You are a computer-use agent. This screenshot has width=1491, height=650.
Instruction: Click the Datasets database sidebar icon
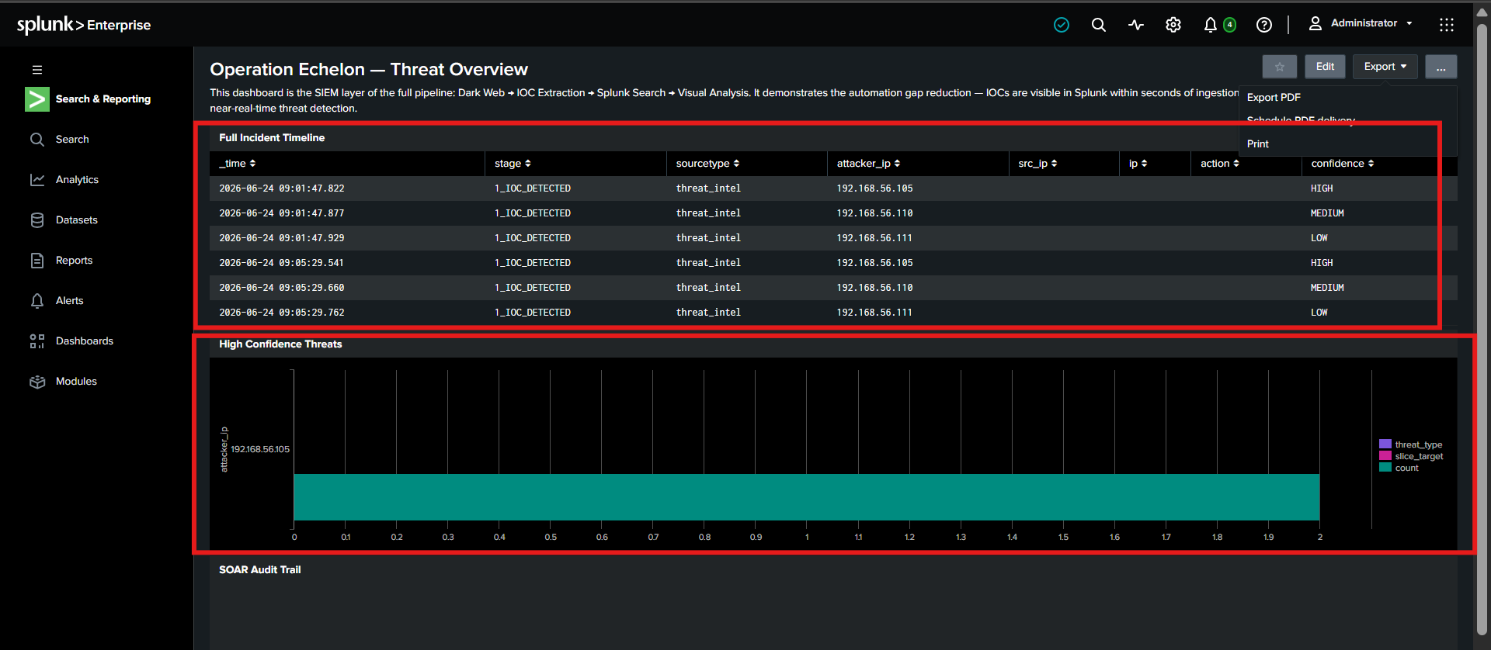pyautogui.click(x=36, y=220)
